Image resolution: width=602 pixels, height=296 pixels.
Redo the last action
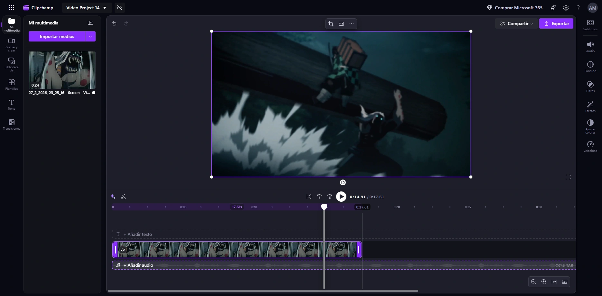coord(126,23)
